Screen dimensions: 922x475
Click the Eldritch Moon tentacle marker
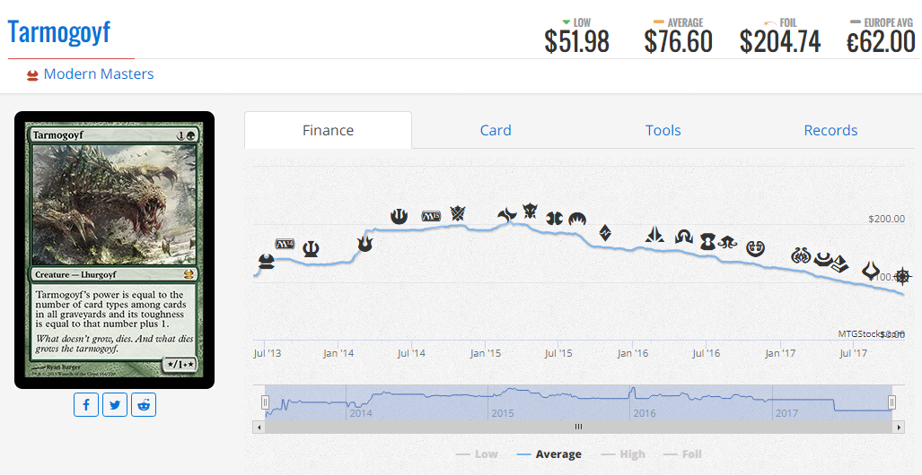tap(727, 241)
